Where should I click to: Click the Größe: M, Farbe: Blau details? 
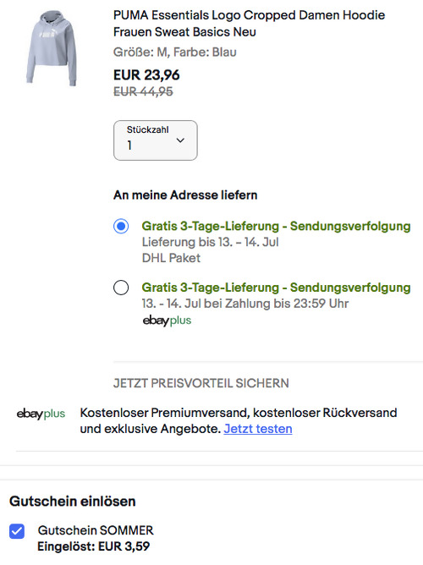pos(175,52)
